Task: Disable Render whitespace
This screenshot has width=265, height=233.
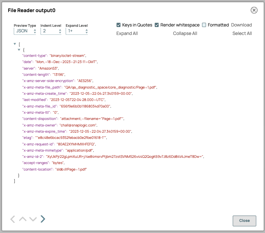Action: (156, 25)
